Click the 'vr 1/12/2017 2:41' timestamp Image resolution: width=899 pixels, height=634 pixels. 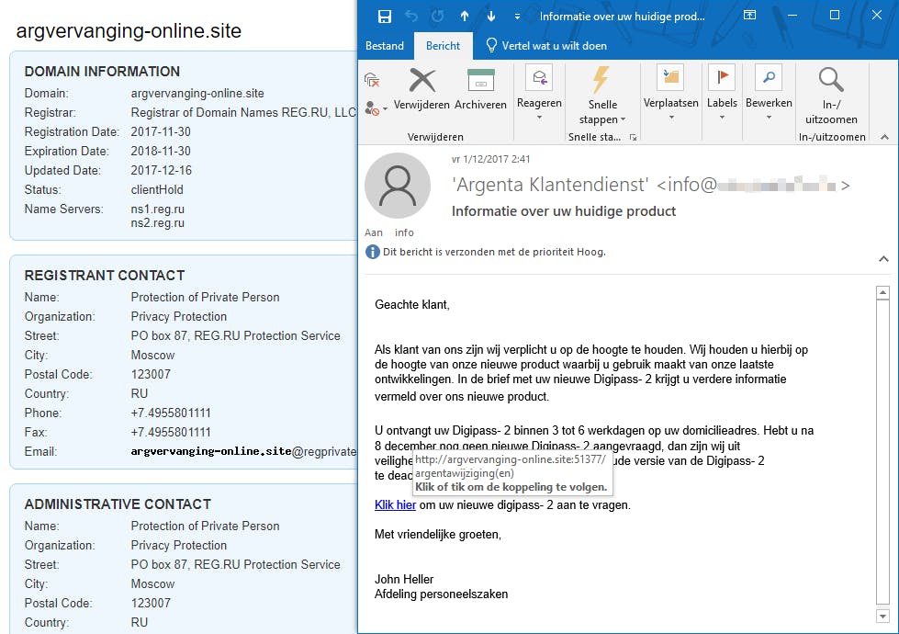coord(490,160)
